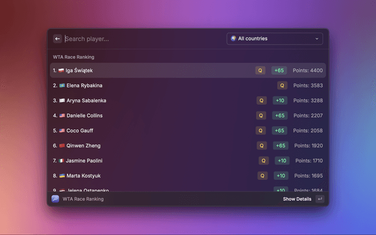Click the Q badge on Iga Świątek row
This screenshot has height=235, width=376.
(260, 70)
